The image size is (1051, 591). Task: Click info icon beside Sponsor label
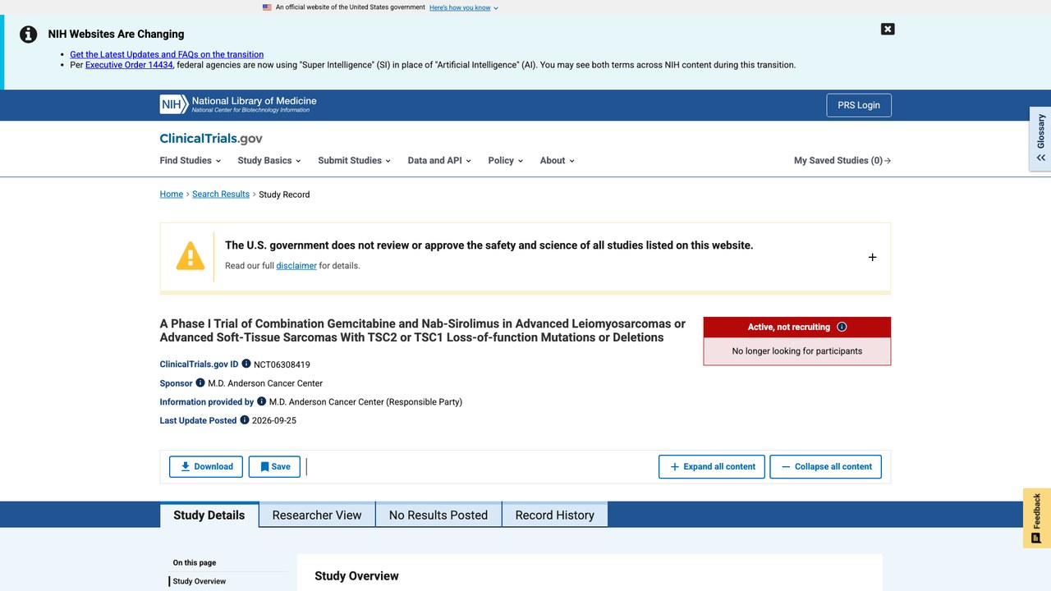[200, 383]
